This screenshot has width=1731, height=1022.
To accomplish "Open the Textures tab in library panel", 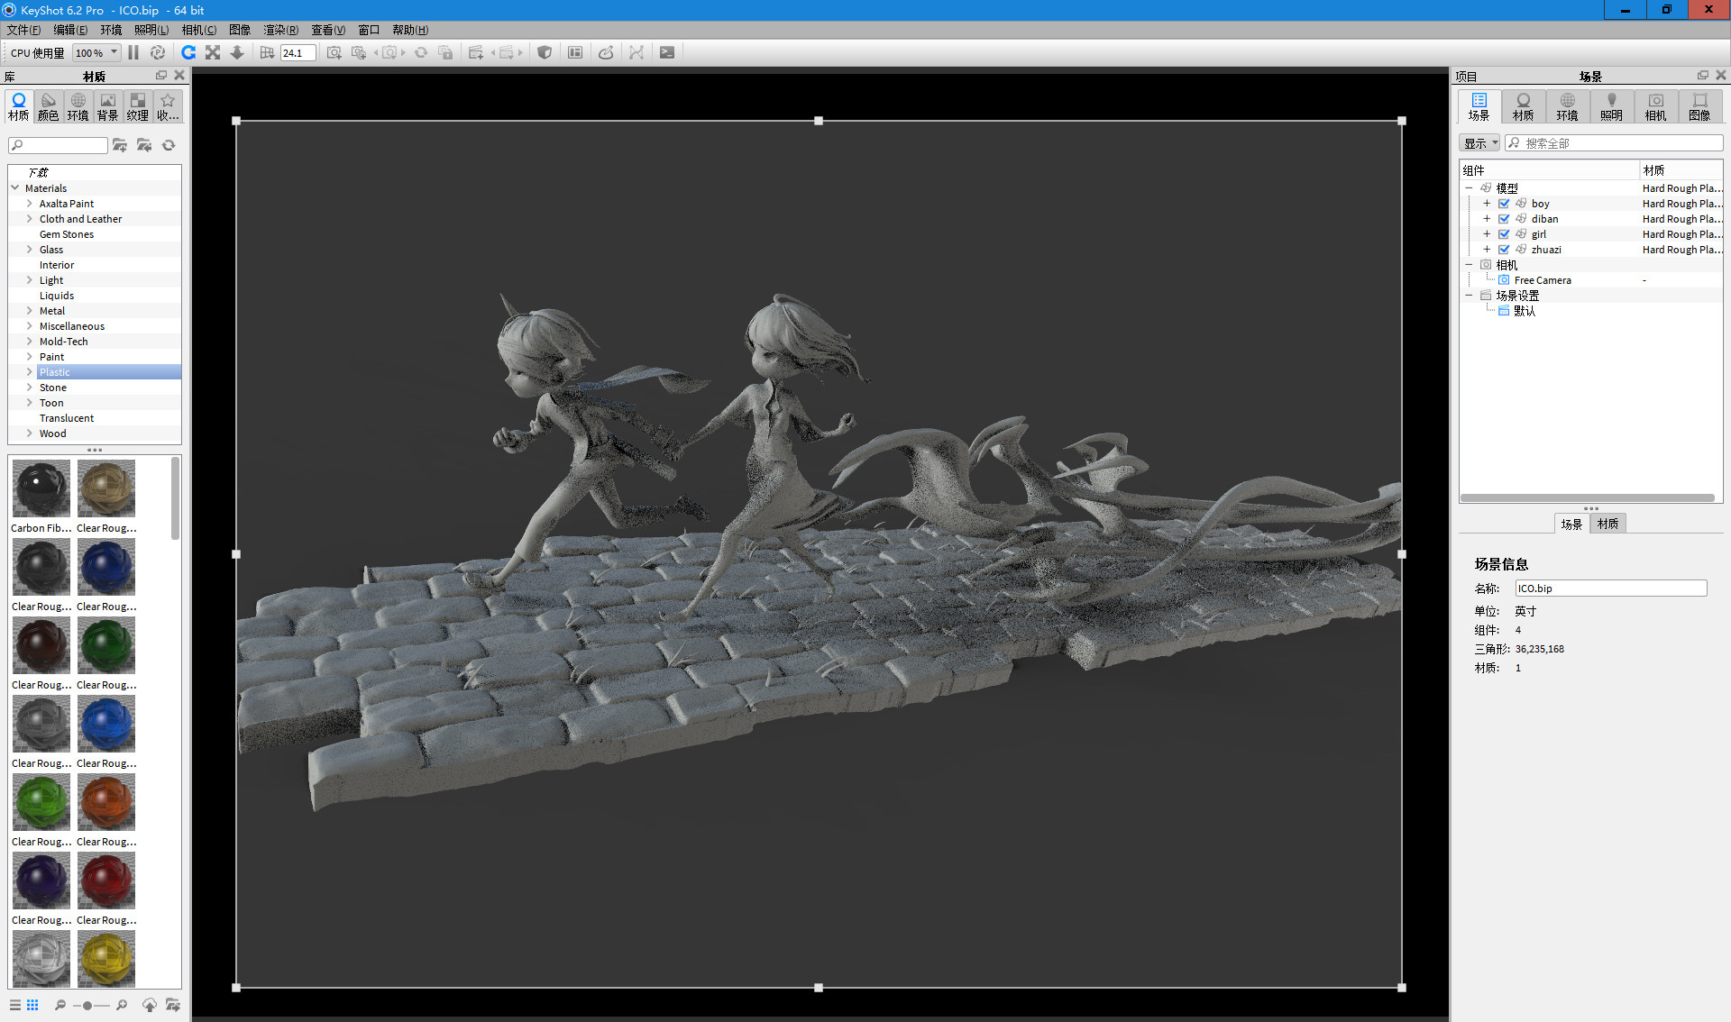I will click(137, 106).
